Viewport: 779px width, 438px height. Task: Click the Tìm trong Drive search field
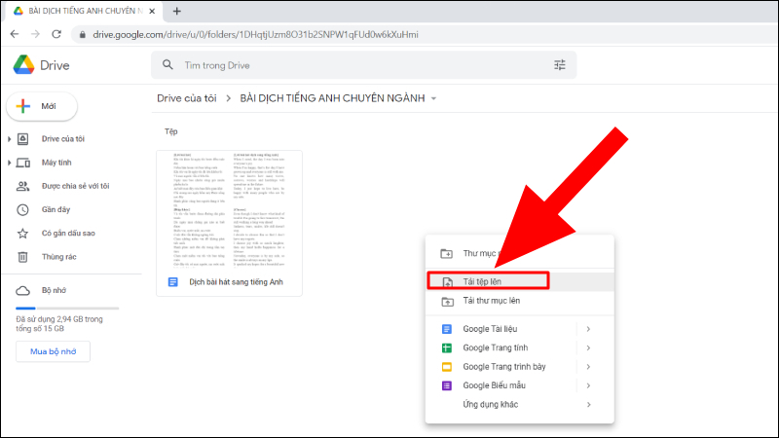pyautogui.click(x=363, y=65)
